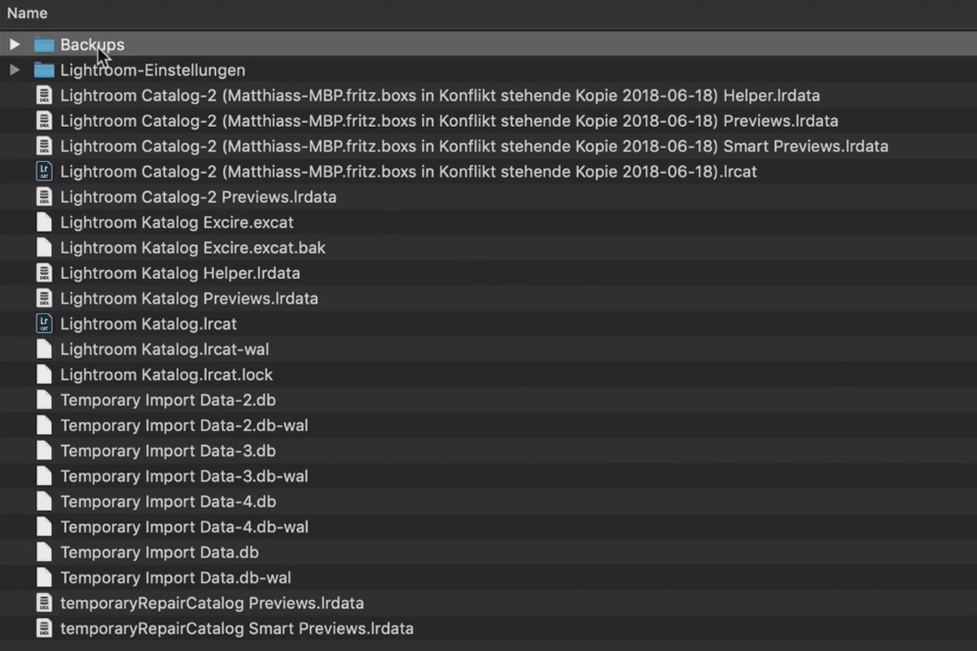Select Temporary Import Data-4.db-wal name
The width and height of the screenshot is (977, 651).
[x=184, y=526]
